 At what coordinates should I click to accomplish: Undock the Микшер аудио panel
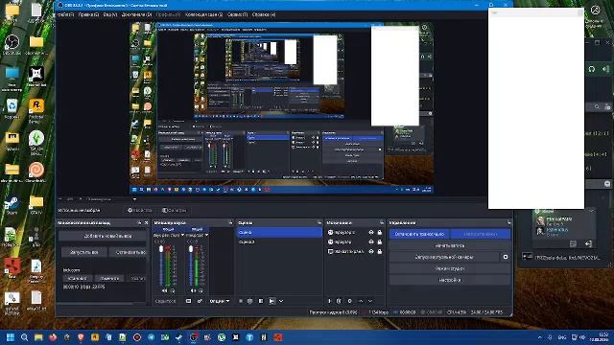[230, 222]
